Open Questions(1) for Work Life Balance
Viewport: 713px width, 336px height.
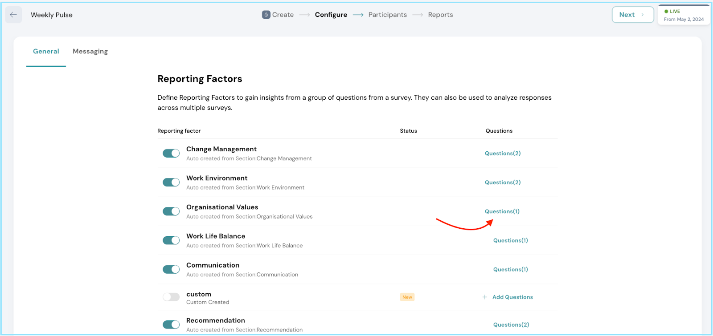tap(511, 240)
